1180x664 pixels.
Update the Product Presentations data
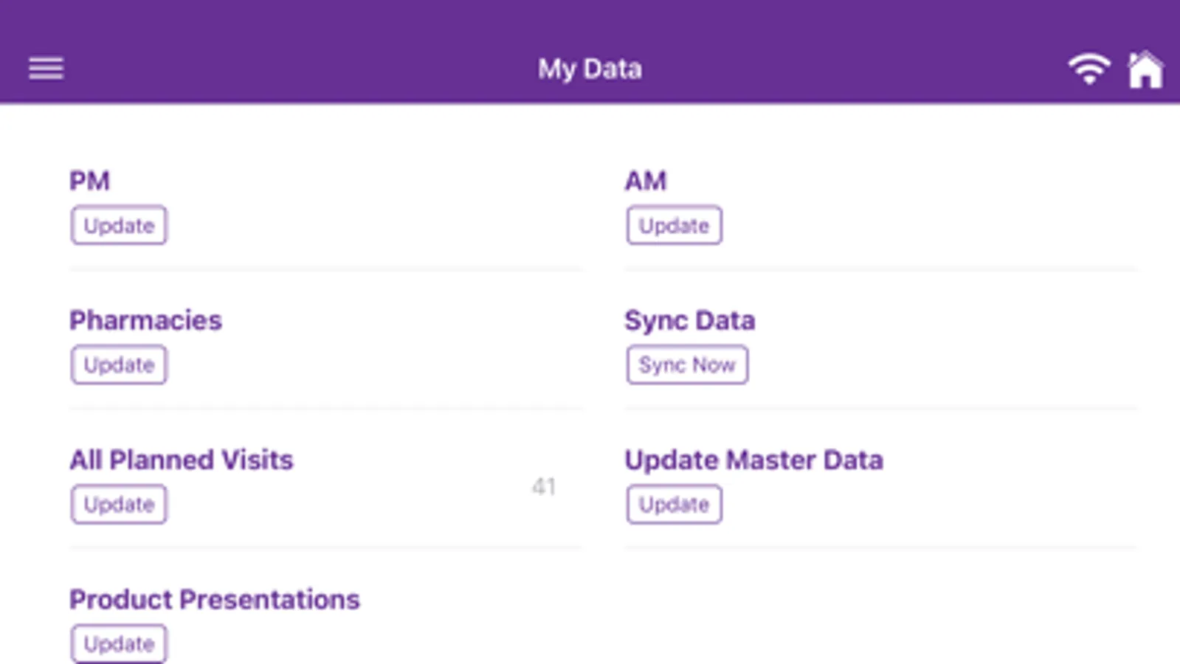(119, 643)
